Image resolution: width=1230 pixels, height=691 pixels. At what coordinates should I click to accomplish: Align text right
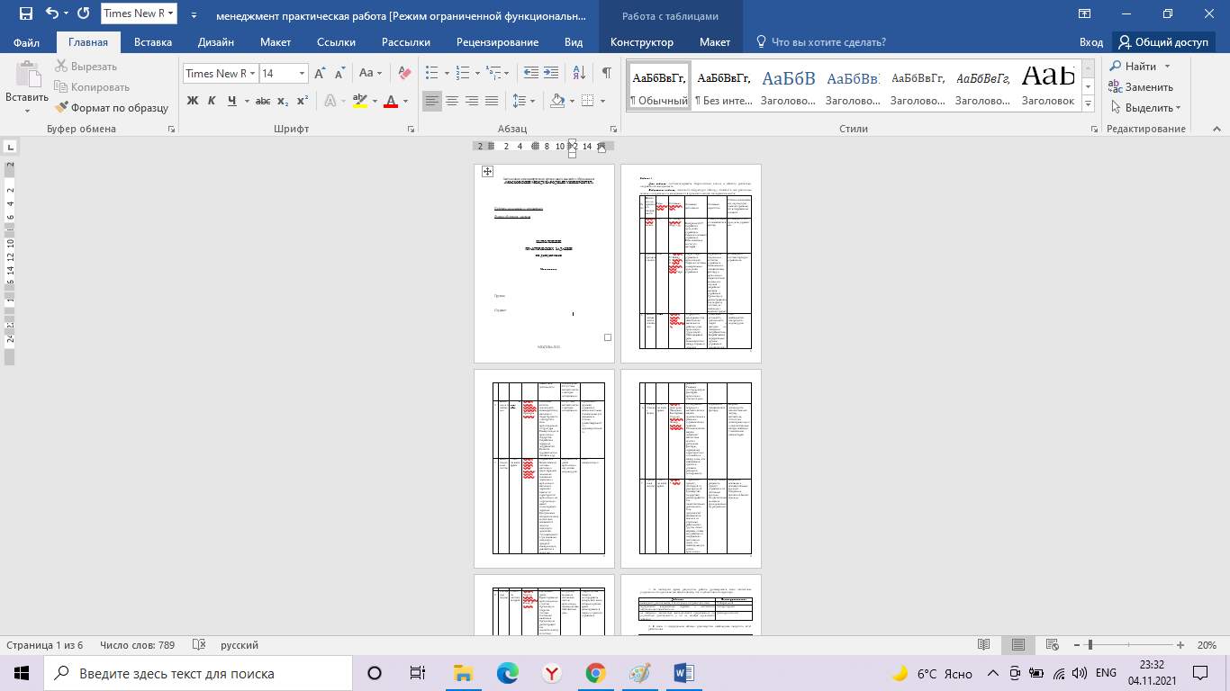click(472, 101)
